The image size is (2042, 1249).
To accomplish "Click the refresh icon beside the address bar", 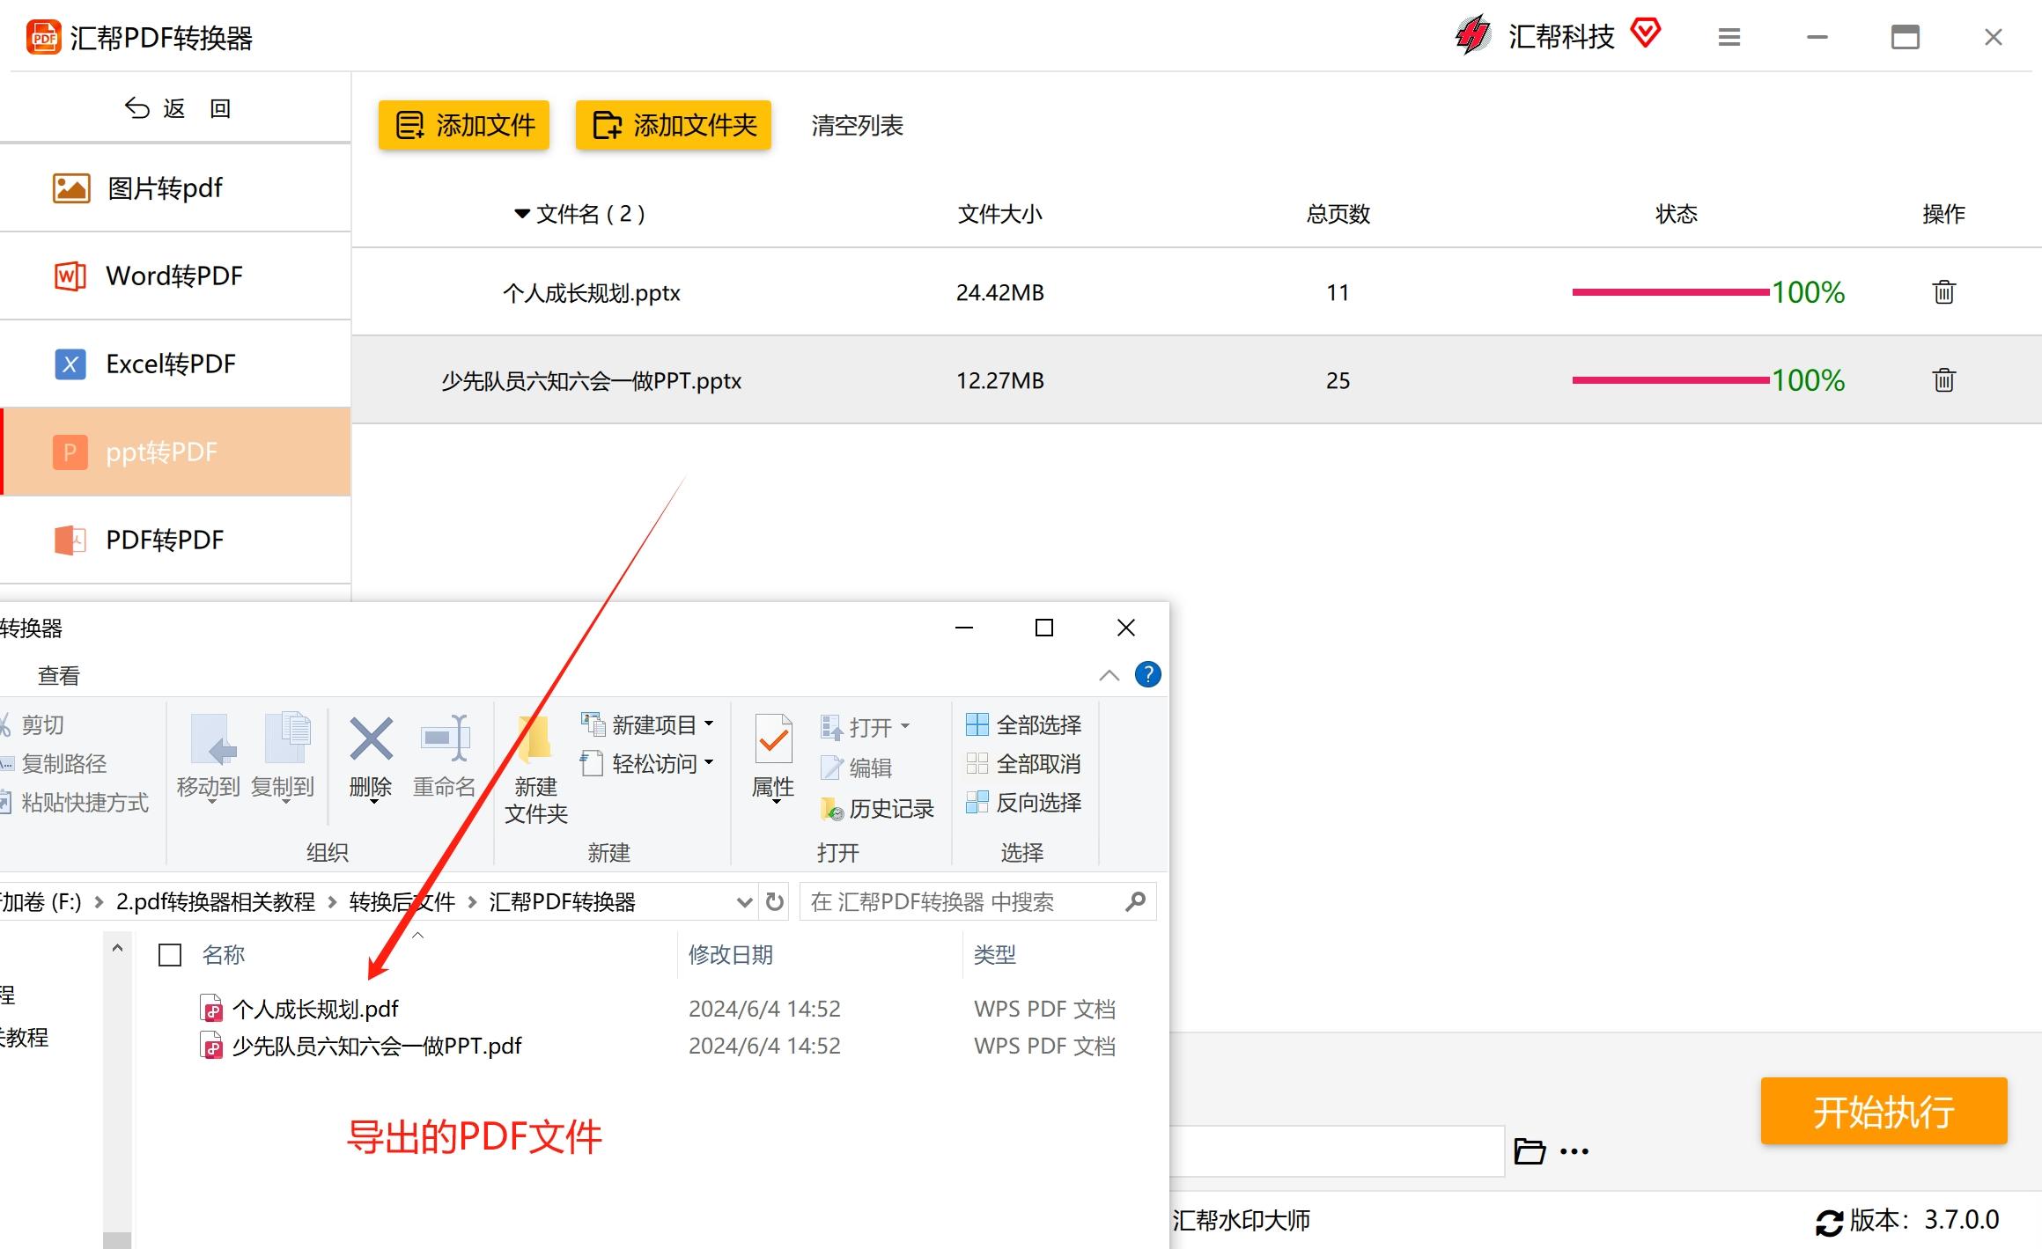I will [x=774, y=901].
